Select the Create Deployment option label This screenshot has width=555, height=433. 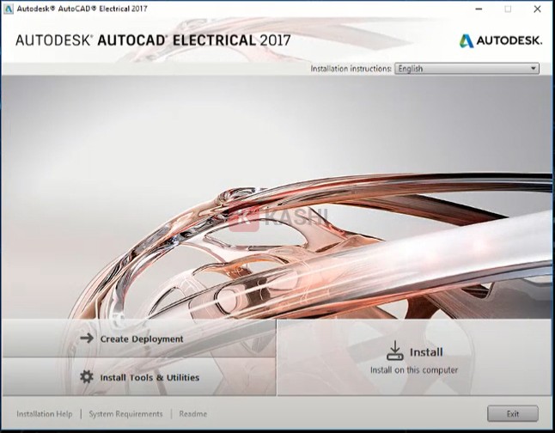tap(142, 338)
